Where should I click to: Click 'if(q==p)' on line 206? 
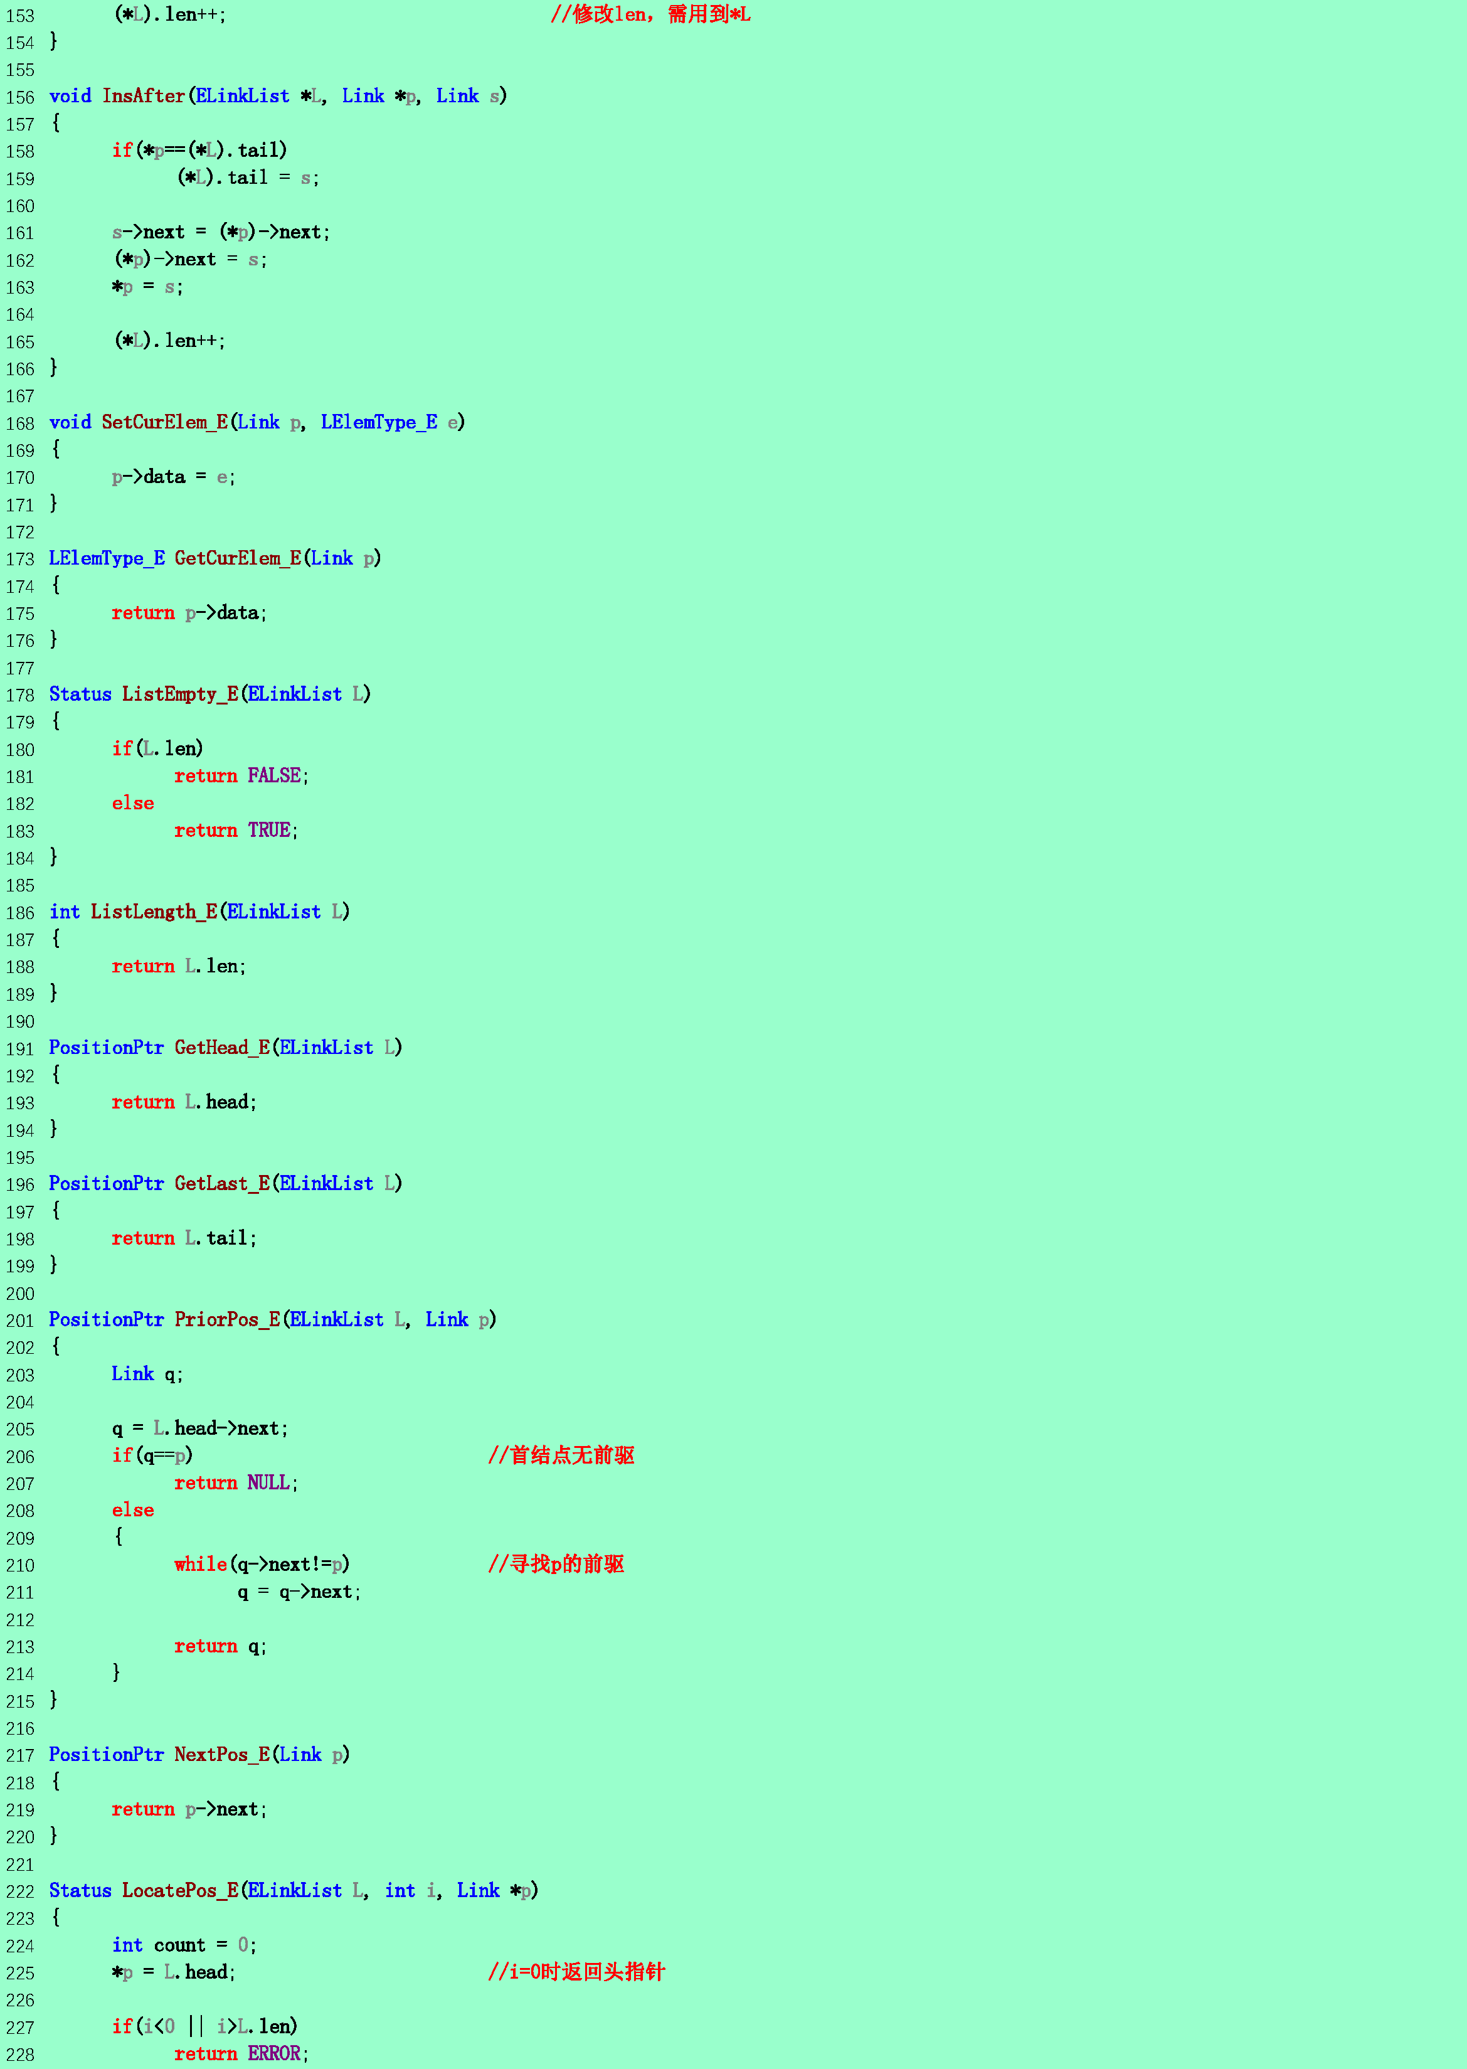coord(152,1455)
